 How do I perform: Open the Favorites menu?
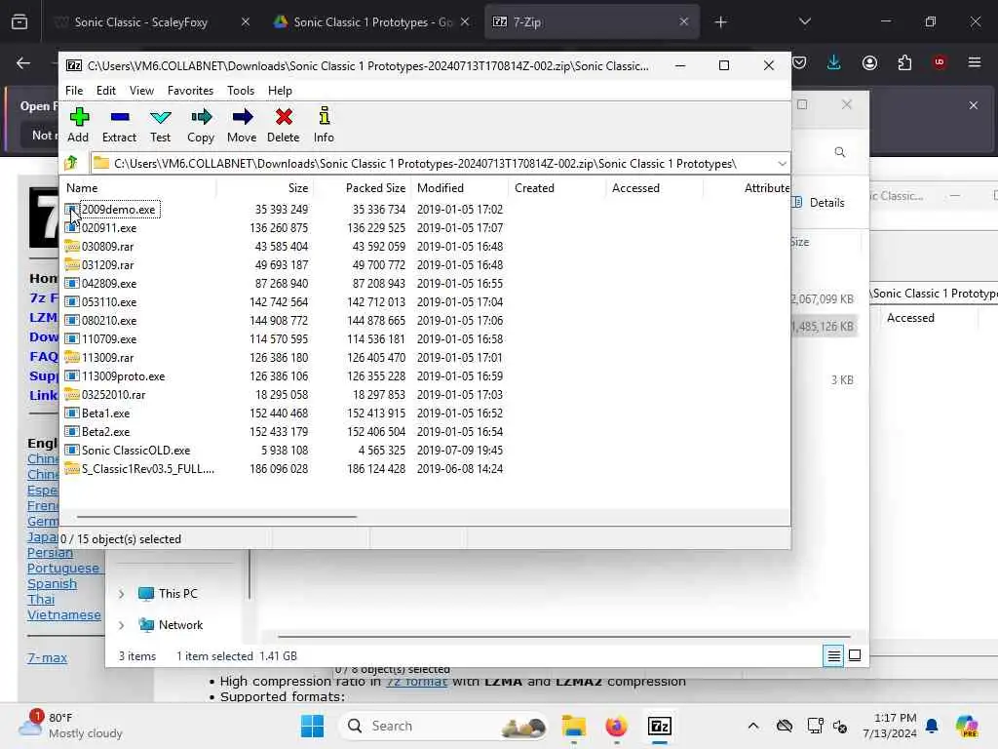(190, 91)
